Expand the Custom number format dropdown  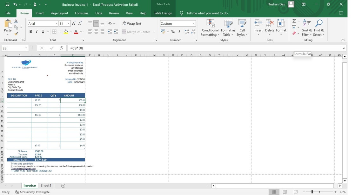click(193, 23)
